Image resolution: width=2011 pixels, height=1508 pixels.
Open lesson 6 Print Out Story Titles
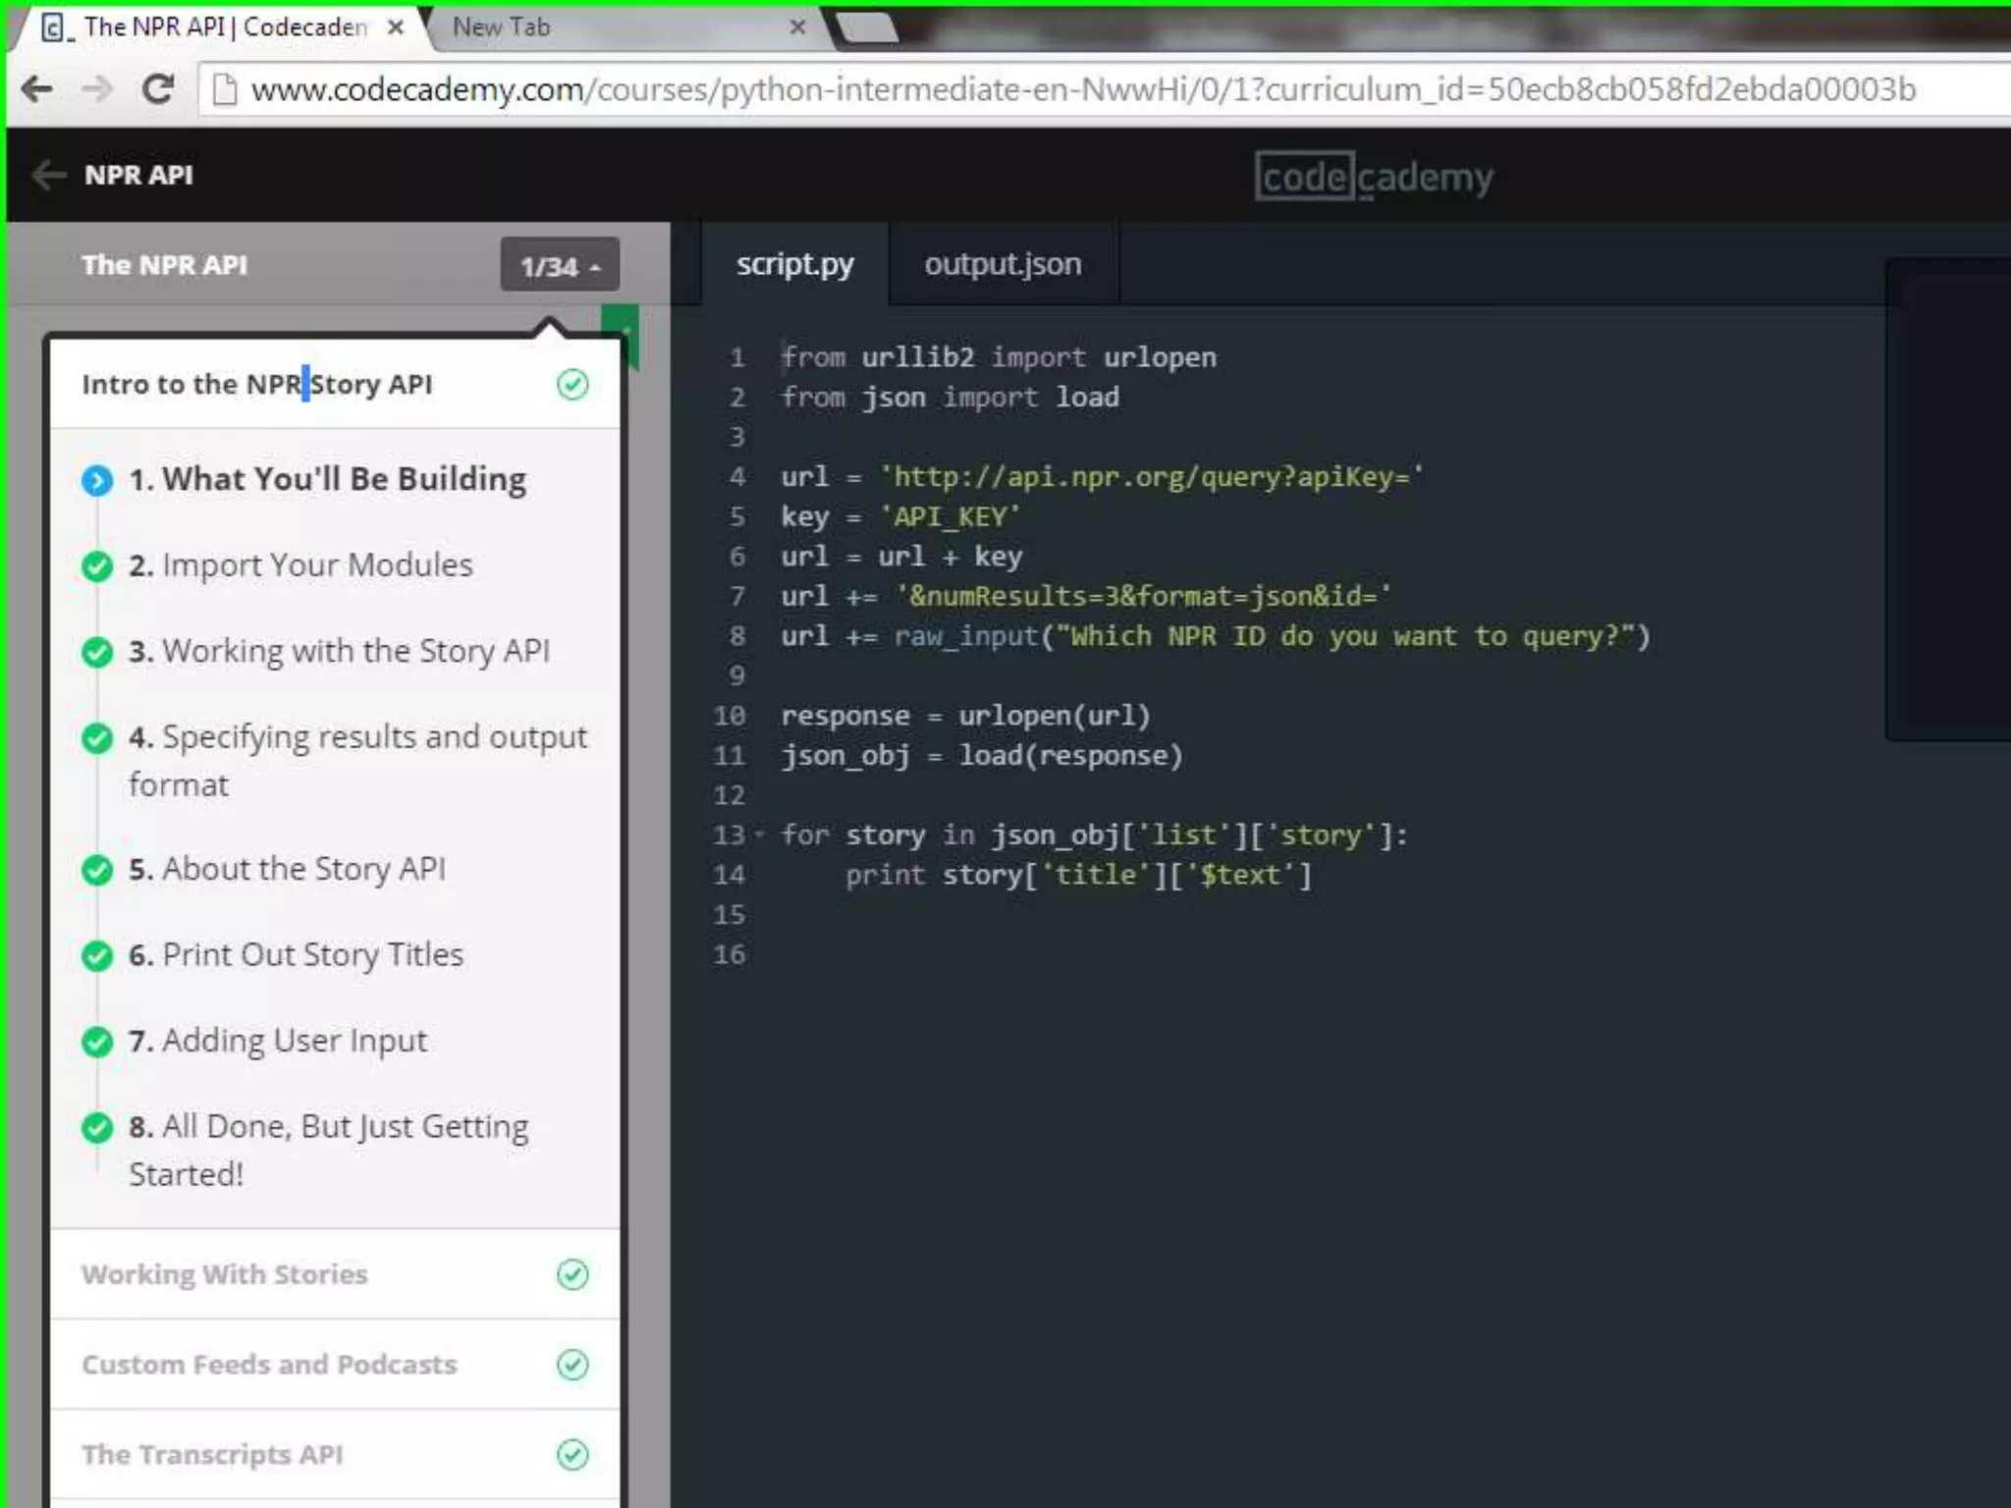pyautogui.click(x=296, y=955)
